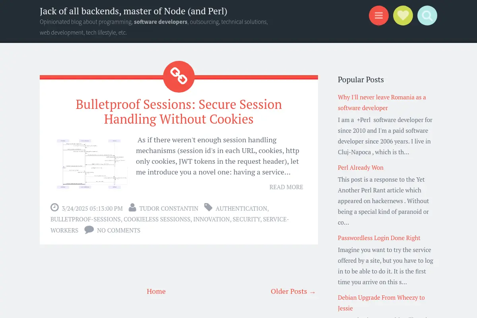Go to Older Posts
477x318 pixels.
293,291
